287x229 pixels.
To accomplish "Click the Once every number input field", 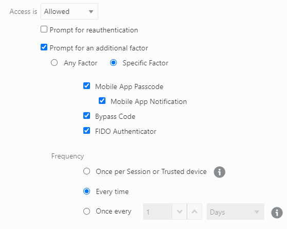I will coord(157,212).
